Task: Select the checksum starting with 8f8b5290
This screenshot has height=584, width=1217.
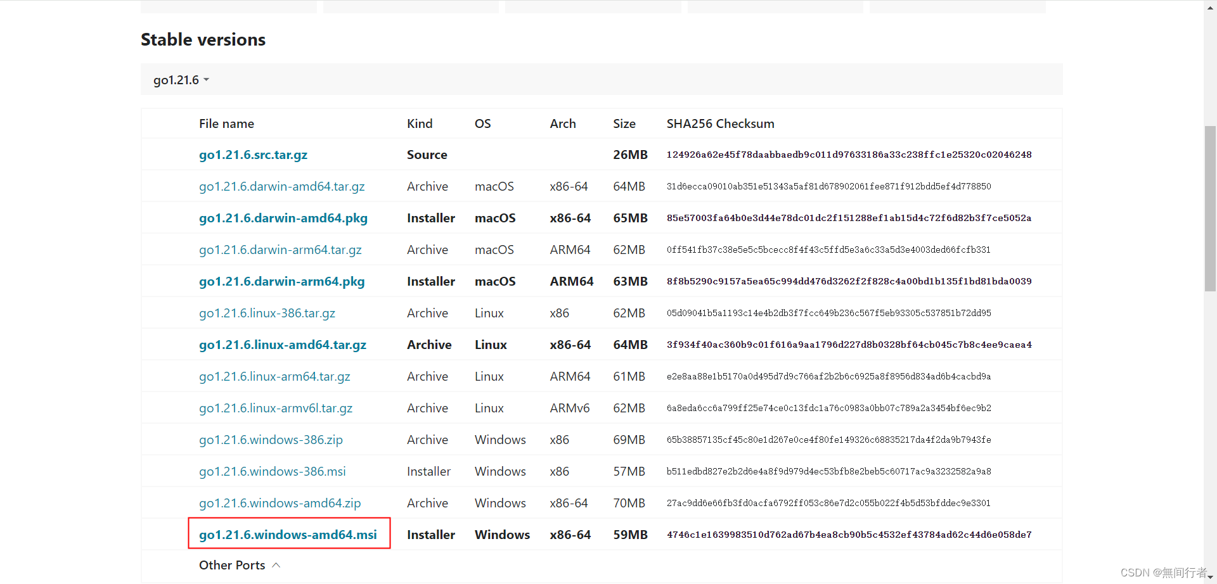Action: (849, 281)
